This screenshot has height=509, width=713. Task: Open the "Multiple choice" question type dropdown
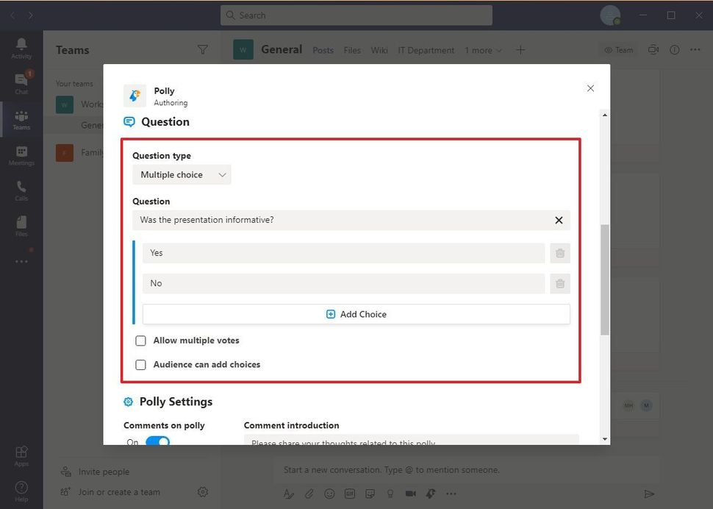coord(182,174)
